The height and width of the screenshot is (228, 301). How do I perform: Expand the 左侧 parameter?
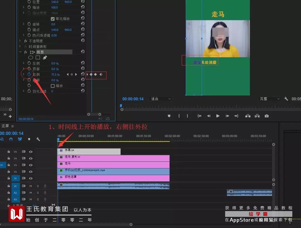tap(23, 63)
